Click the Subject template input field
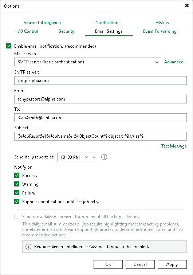The image size is (193, 275). pos(101,136)
